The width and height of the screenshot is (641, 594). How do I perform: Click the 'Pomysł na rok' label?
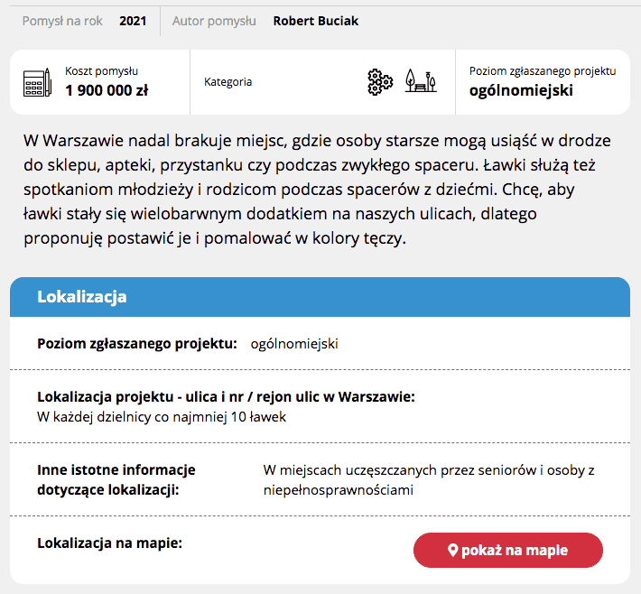62,21
